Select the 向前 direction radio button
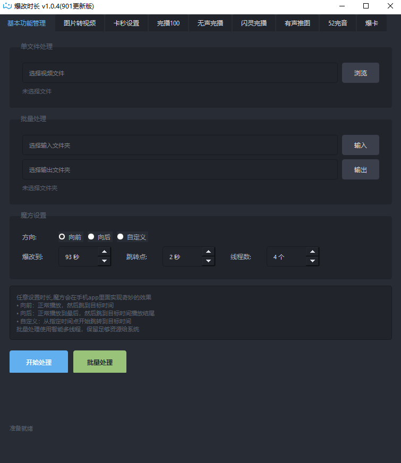The image size is (401, 463). coord(62,237)
